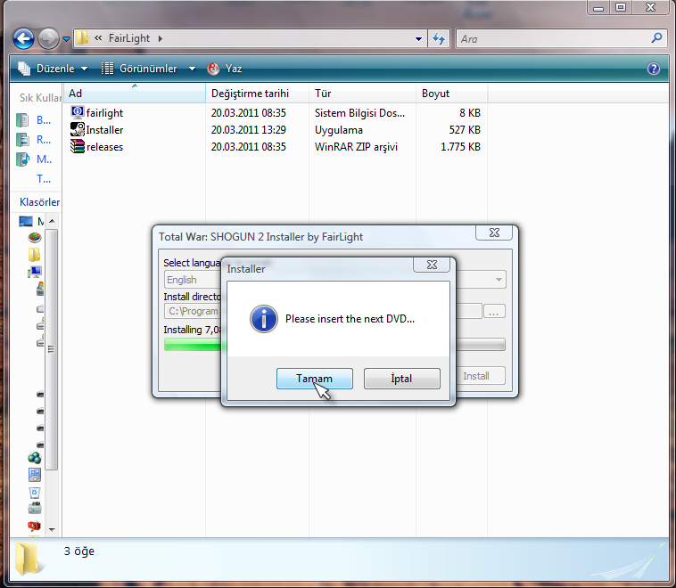
Task: Select the Recycle Bin icon in the tree
Action: 35,492
